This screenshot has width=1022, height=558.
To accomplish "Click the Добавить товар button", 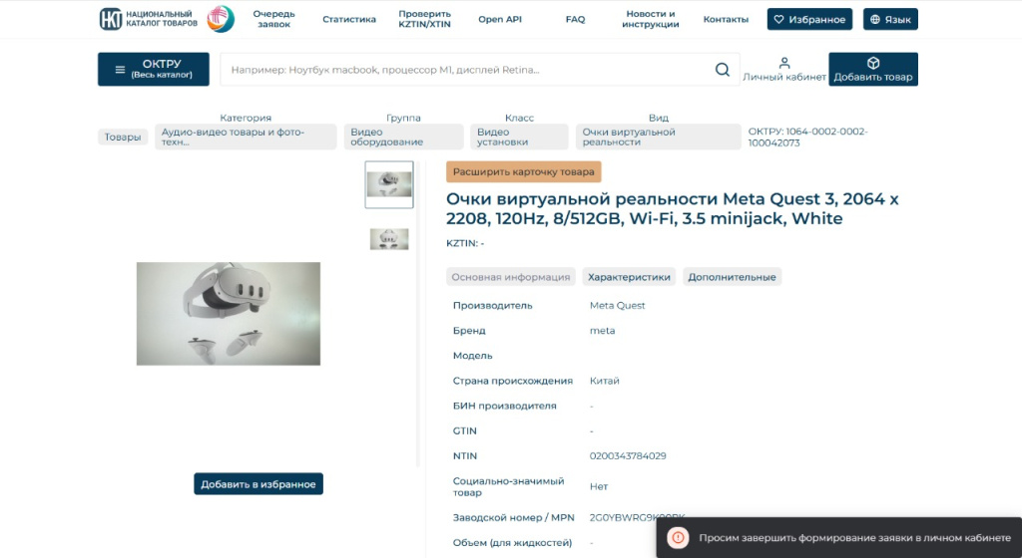I will coord(872,69).
